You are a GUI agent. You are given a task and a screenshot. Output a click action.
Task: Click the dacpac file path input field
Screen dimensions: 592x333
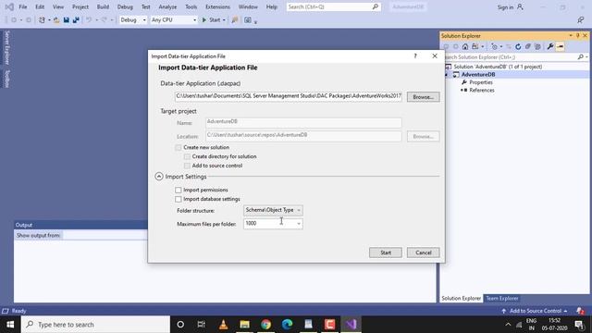click(289, 96)
